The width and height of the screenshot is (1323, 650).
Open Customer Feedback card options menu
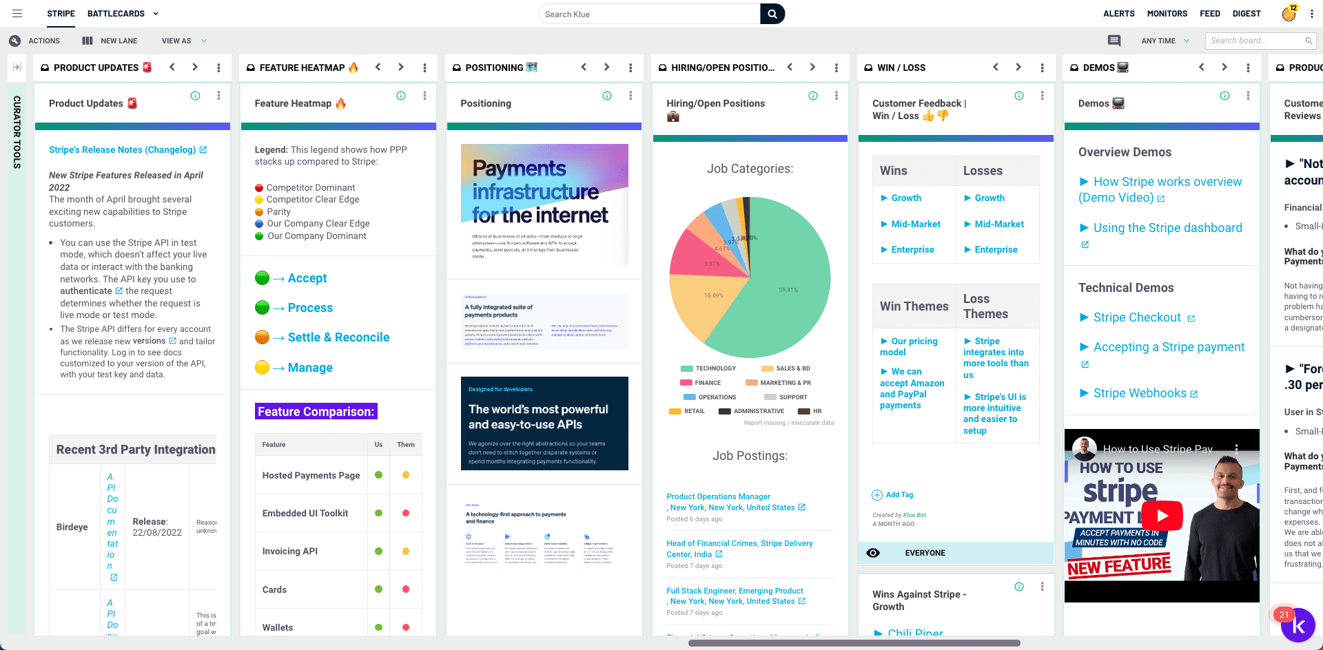[1043, 96]
